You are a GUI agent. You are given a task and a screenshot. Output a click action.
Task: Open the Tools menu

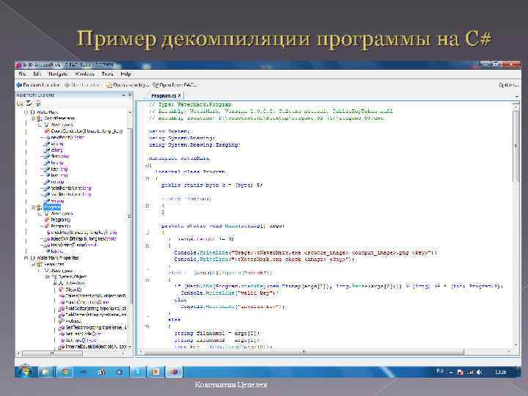pyautogui.click(x=107, y=74)
